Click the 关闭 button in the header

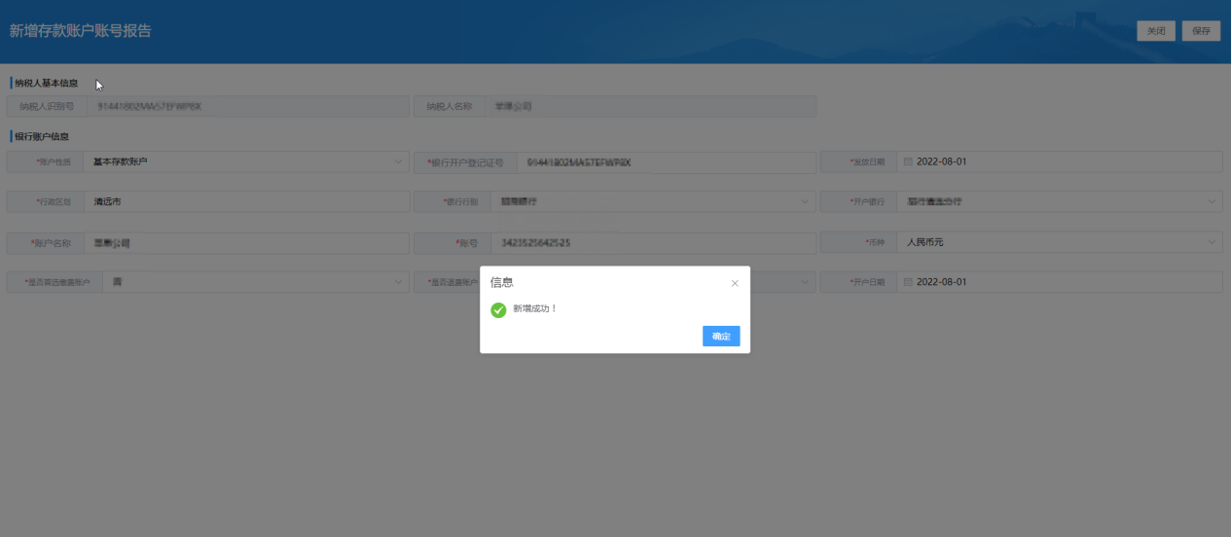1155,31
